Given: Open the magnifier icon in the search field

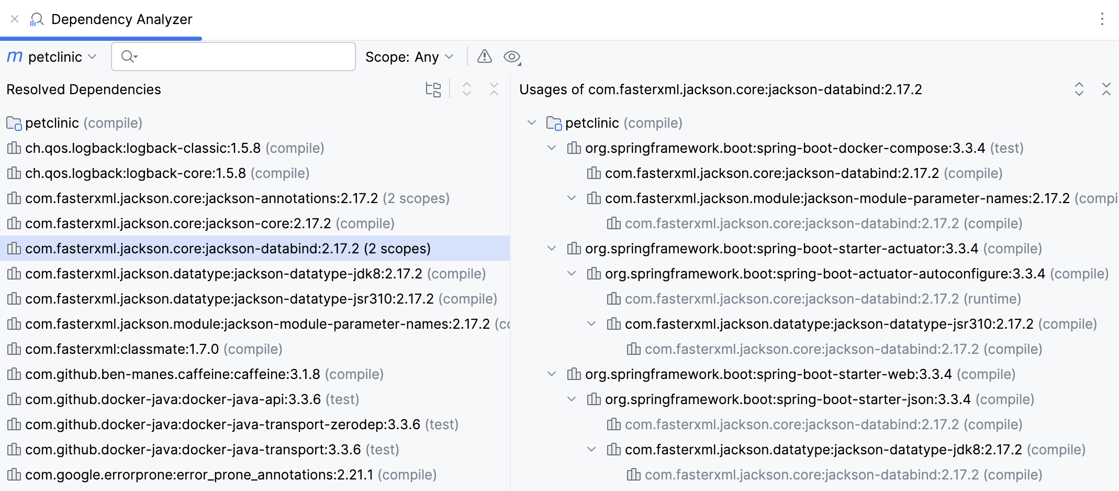Looking at the screenshot, I should [127, 56].
